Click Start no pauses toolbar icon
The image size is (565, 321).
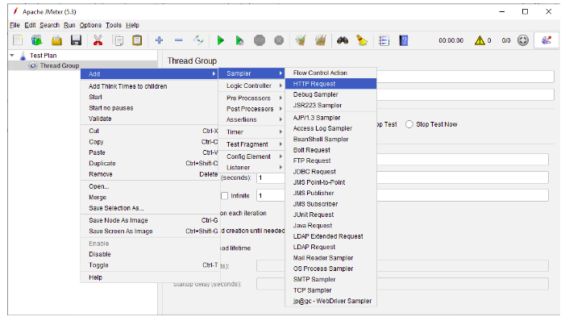(239, 40)
